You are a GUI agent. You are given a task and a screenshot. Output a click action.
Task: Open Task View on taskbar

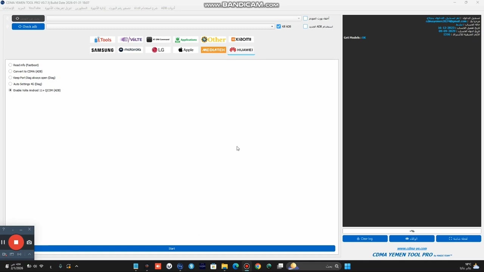tap(280, 266)
